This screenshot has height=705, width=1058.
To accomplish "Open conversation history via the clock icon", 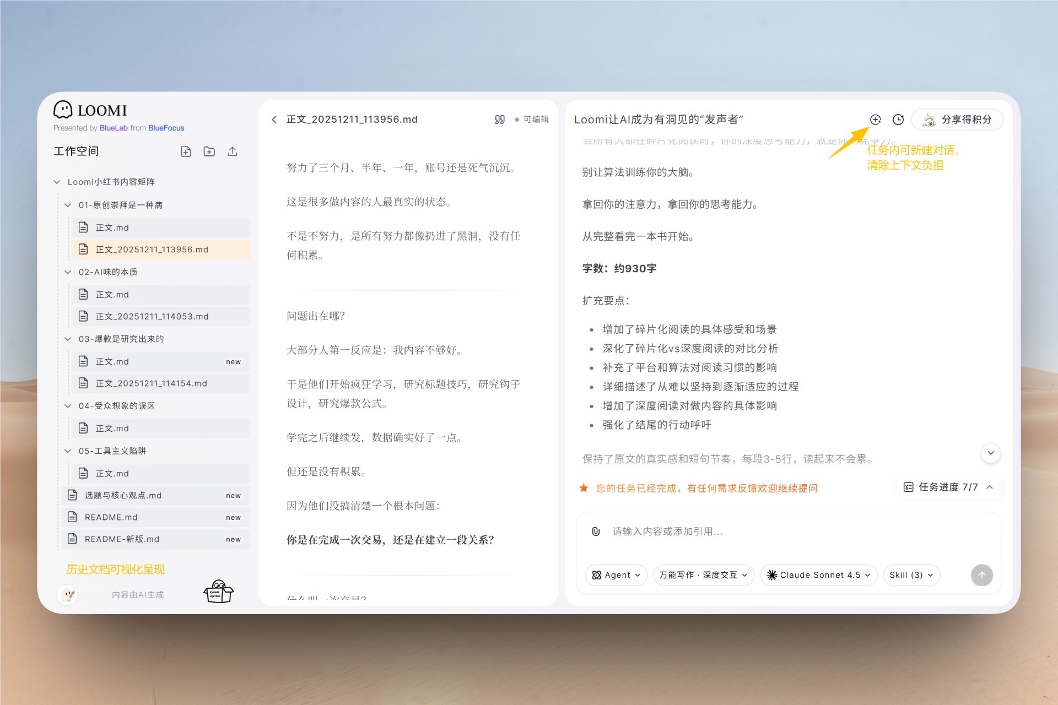I will (x=898, y=119).
